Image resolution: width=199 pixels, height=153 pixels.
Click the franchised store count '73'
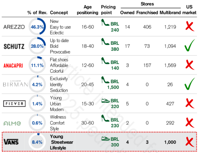click(147, 46)
